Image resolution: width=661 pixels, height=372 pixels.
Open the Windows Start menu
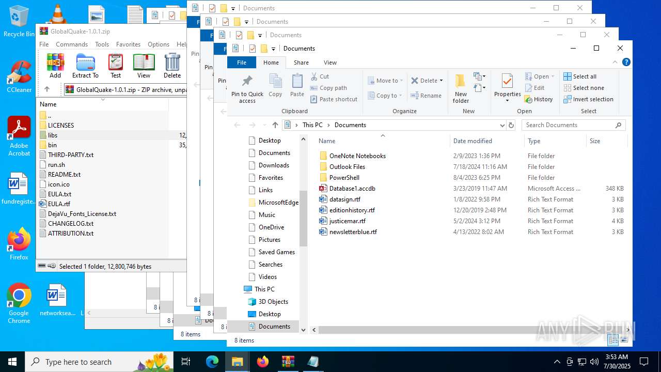(x=12, y=362)
